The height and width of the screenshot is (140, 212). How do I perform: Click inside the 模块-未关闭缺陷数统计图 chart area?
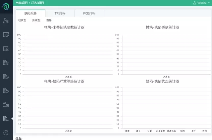68,54
